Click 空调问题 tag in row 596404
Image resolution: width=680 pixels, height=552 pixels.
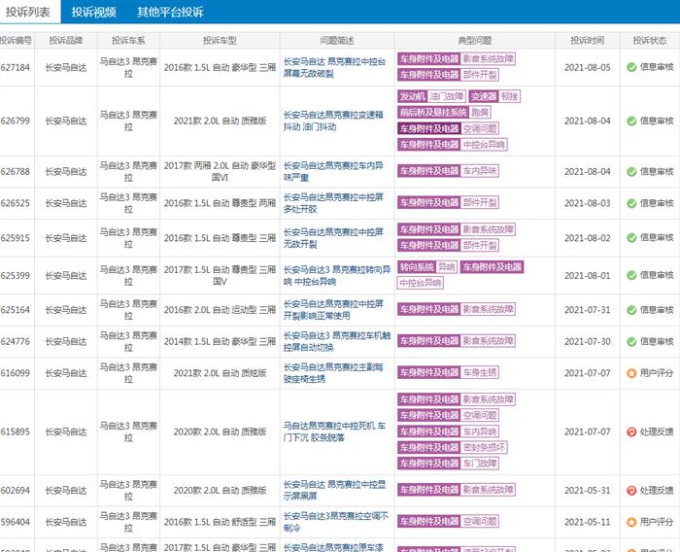pyautogui.click(x=448, y=522)
